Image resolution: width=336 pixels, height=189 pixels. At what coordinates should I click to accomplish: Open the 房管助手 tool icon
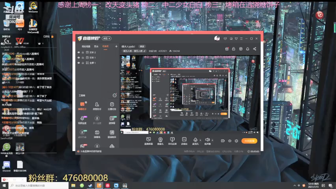click(x=97, y=106)
